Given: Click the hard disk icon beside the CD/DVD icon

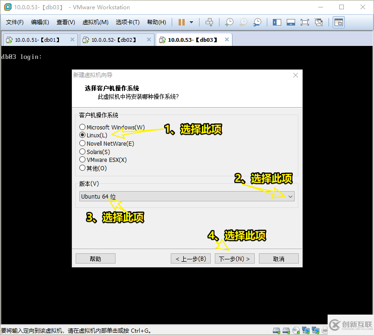Looking at the screenshot, I should tap(286, 330).
